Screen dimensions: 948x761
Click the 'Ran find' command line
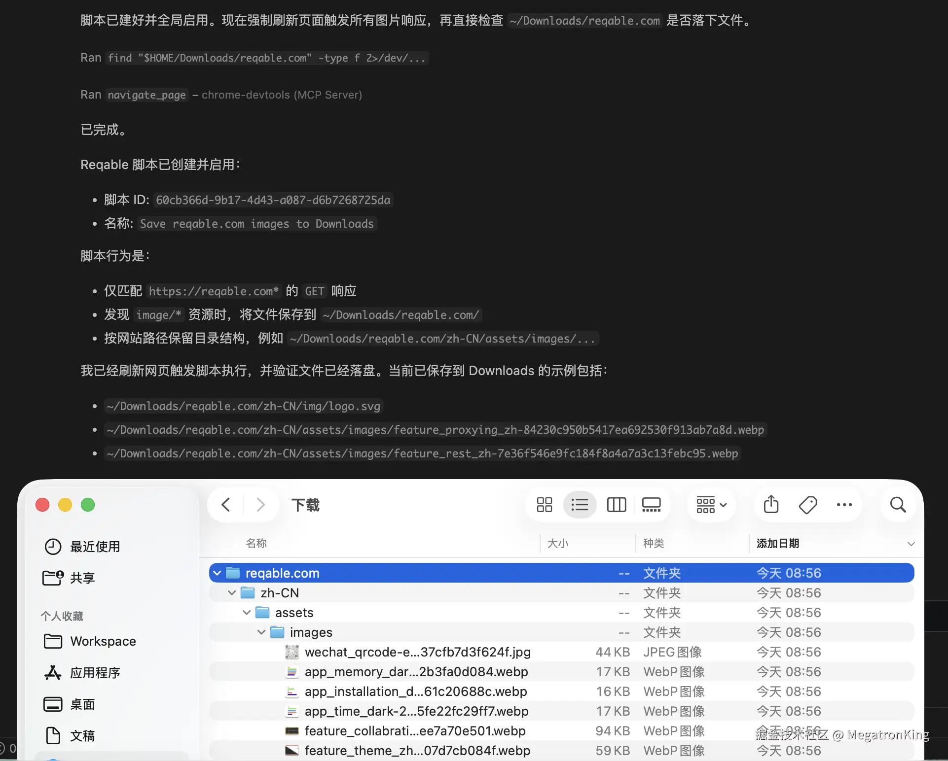coord(254,58)
